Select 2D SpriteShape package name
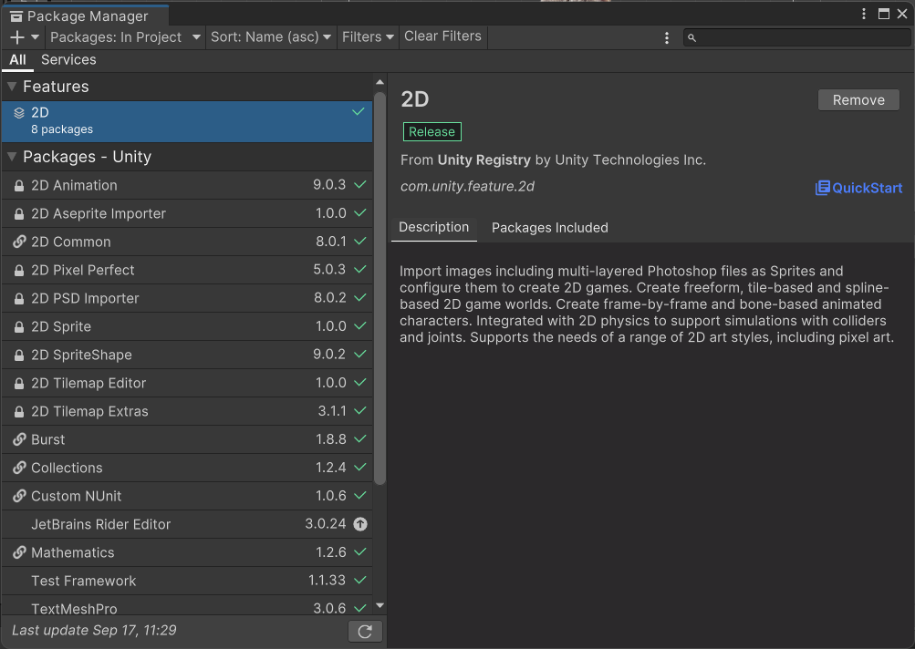Image resolution: width=915 pixels, height=649 pixels. (x=82, y=355)
